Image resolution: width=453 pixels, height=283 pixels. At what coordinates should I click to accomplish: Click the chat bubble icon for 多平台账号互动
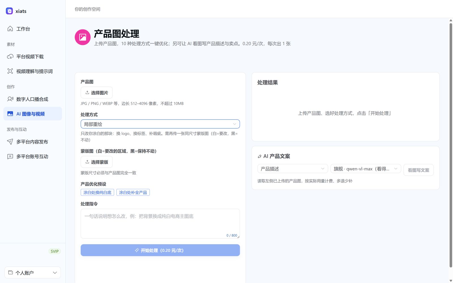(10, 156)
